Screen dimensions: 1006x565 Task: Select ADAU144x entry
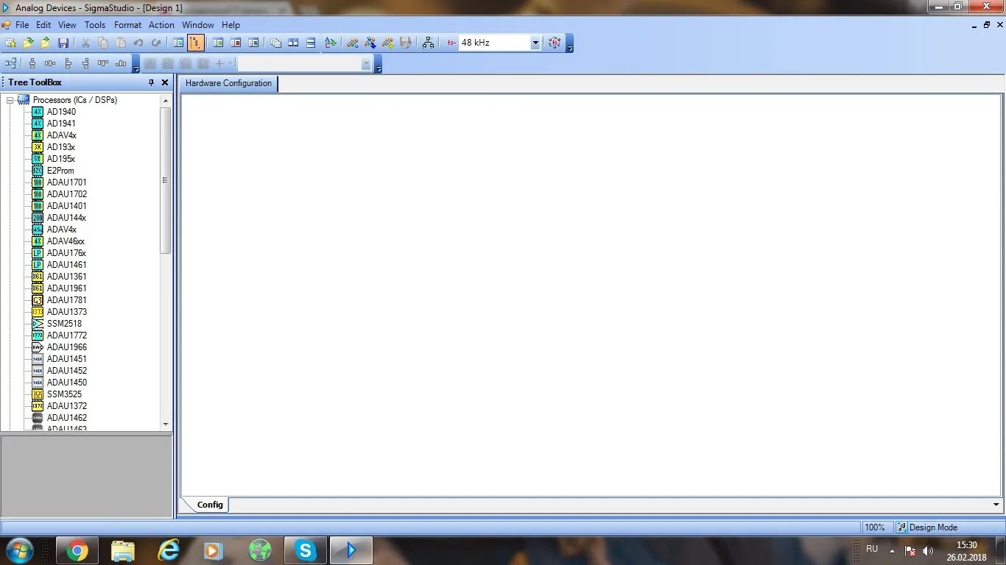coord(66,218)
